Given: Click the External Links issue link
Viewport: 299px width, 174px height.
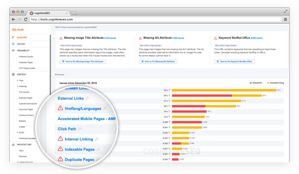Looking at the screenshot, I should [71, 99].
